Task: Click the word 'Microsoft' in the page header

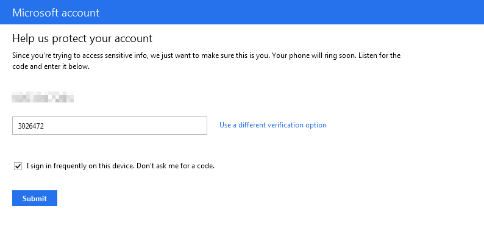Action: [x=34, y=12]
